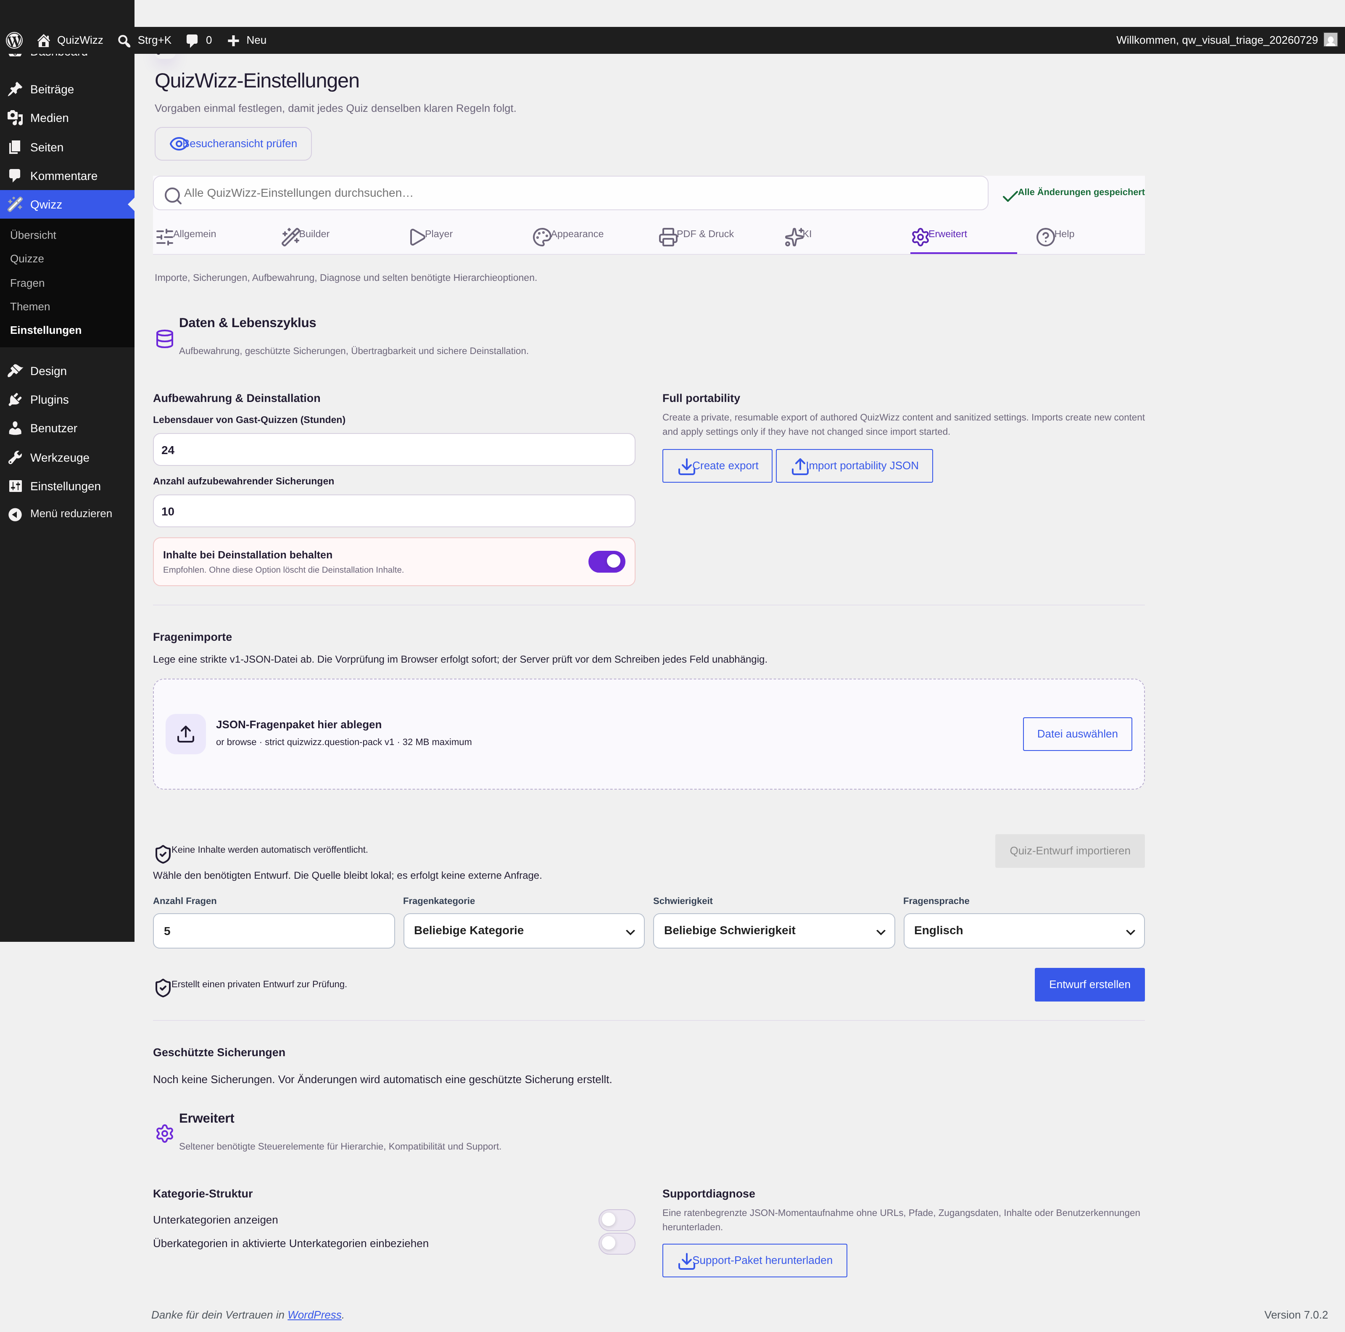
Task: Open the Fragensprache Englisch dropdown
Action: [x=1023, y=931]
